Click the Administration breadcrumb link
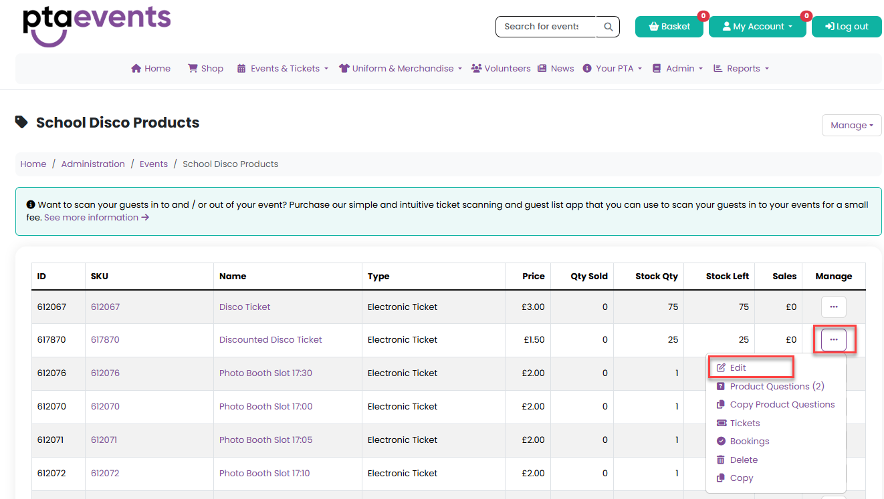This screenshot has height=499, width=884. coord(93,164)
